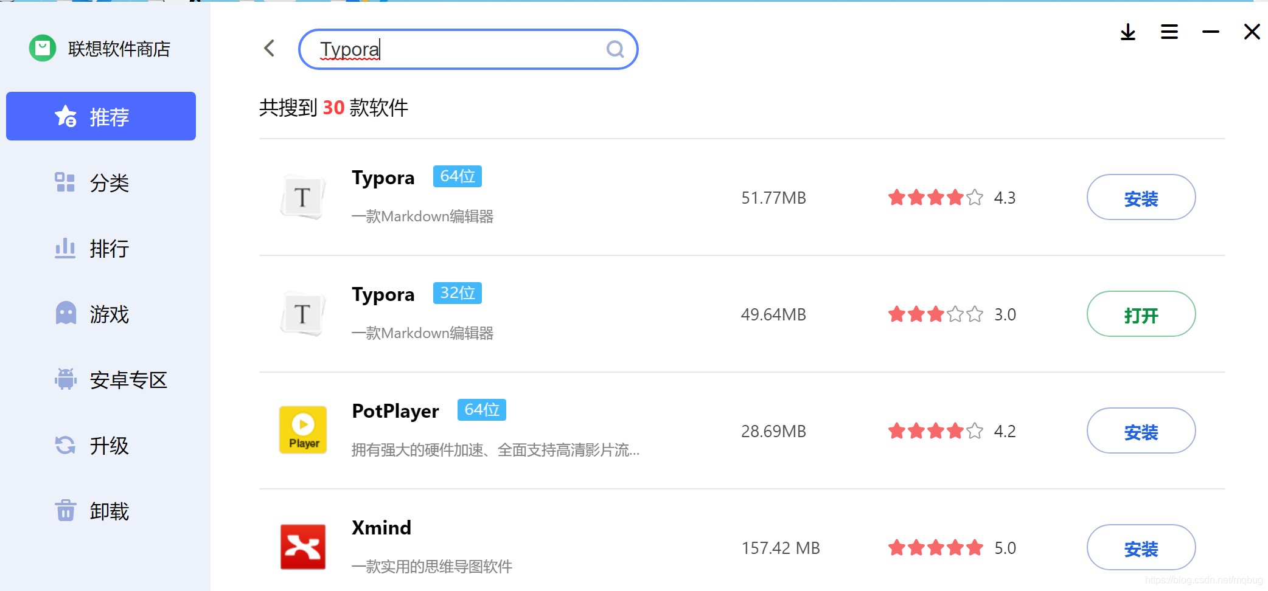Click the 49.64MB size text
The image size is (1268, 591).
773,314
